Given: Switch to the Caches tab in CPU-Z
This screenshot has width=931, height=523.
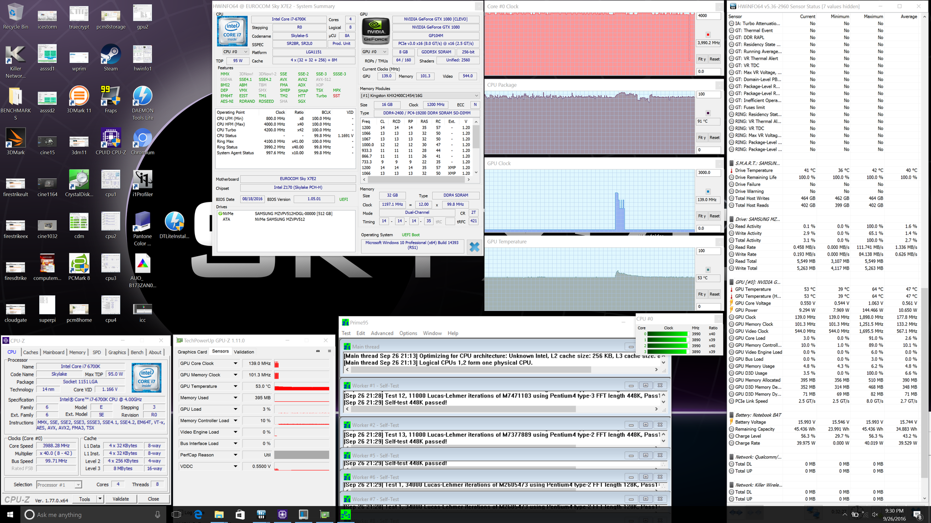Looking at the screenshot, I should 31,352.
